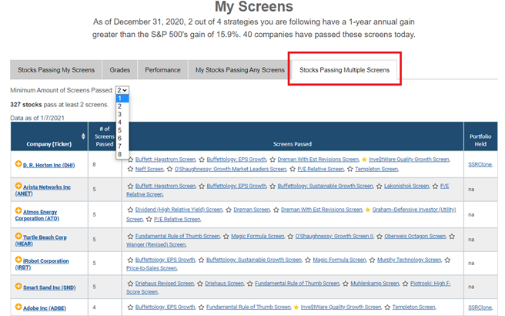Screen dimensions: 505x316
Task: Expand the D. R. Horton Inc plus icon
Action: tap(18, 164)
